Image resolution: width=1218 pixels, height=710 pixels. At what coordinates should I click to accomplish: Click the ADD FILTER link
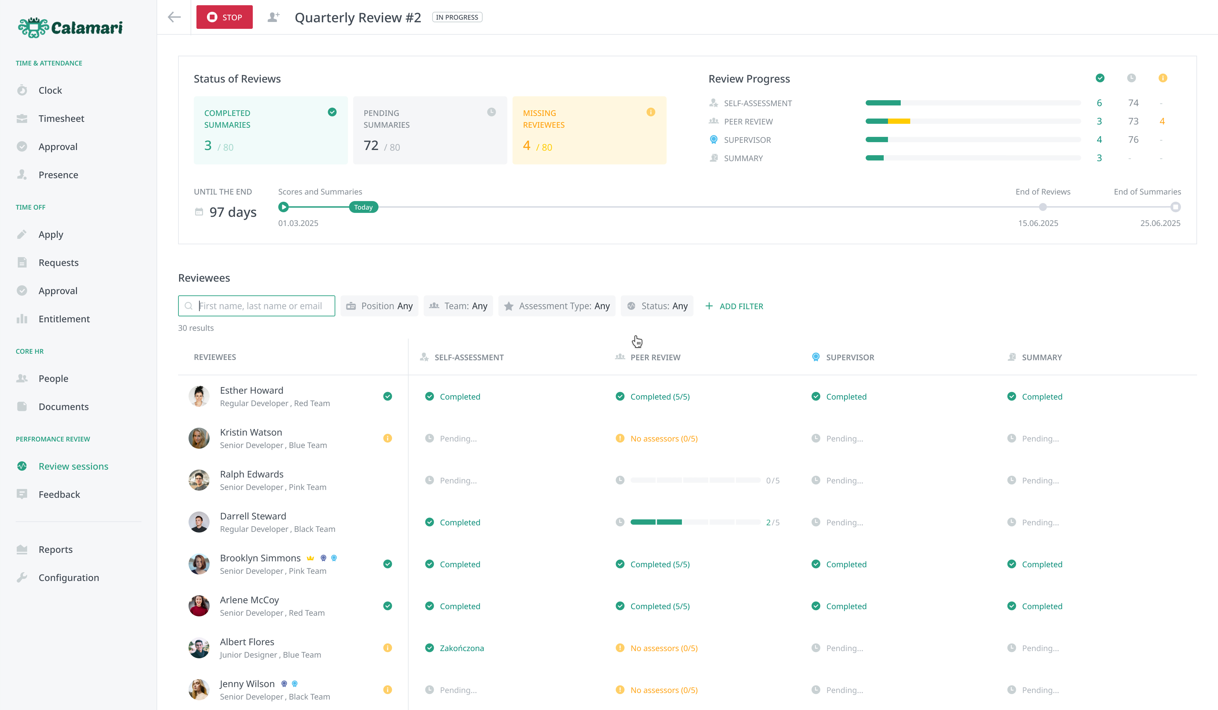tap(734, 306)
